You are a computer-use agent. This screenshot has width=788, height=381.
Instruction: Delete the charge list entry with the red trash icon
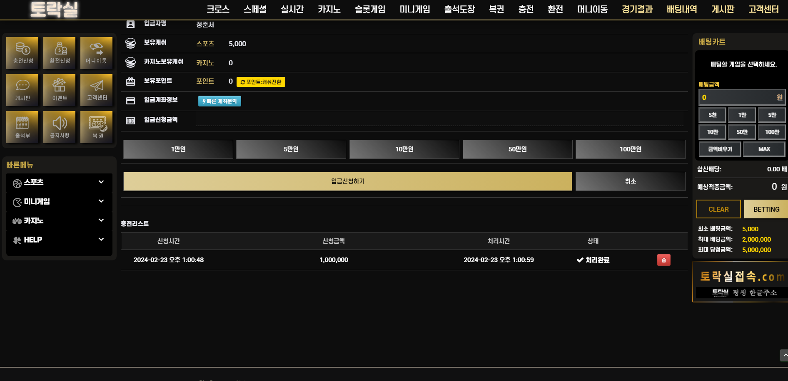coord(664,260)
